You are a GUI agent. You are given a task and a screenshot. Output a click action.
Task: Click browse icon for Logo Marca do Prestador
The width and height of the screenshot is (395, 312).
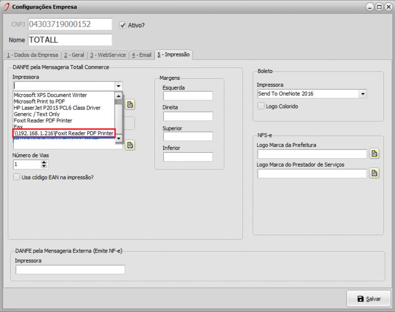click(374, 173)
